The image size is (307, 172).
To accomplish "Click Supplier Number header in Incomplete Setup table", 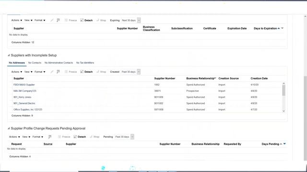I will [x=165, y=78].
